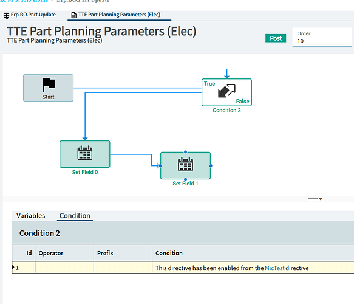Switch to the Variables tab

pos(31,216)
